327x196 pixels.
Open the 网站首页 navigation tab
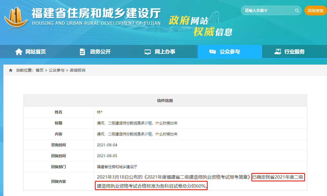click(x=35, y=52)
